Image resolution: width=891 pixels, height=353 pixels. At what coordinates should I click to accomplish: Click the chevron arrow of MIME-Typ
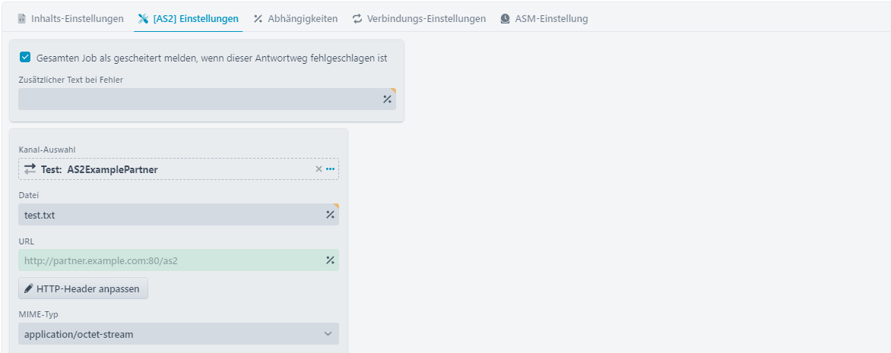click(x=328, y=334)
